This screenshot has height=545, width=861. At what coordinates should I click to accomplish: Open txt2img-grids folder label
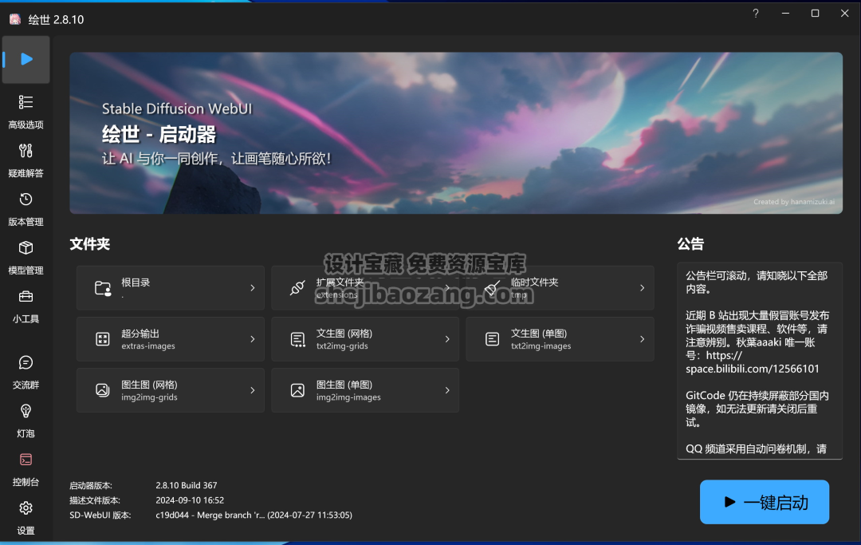tap(342, 346)
